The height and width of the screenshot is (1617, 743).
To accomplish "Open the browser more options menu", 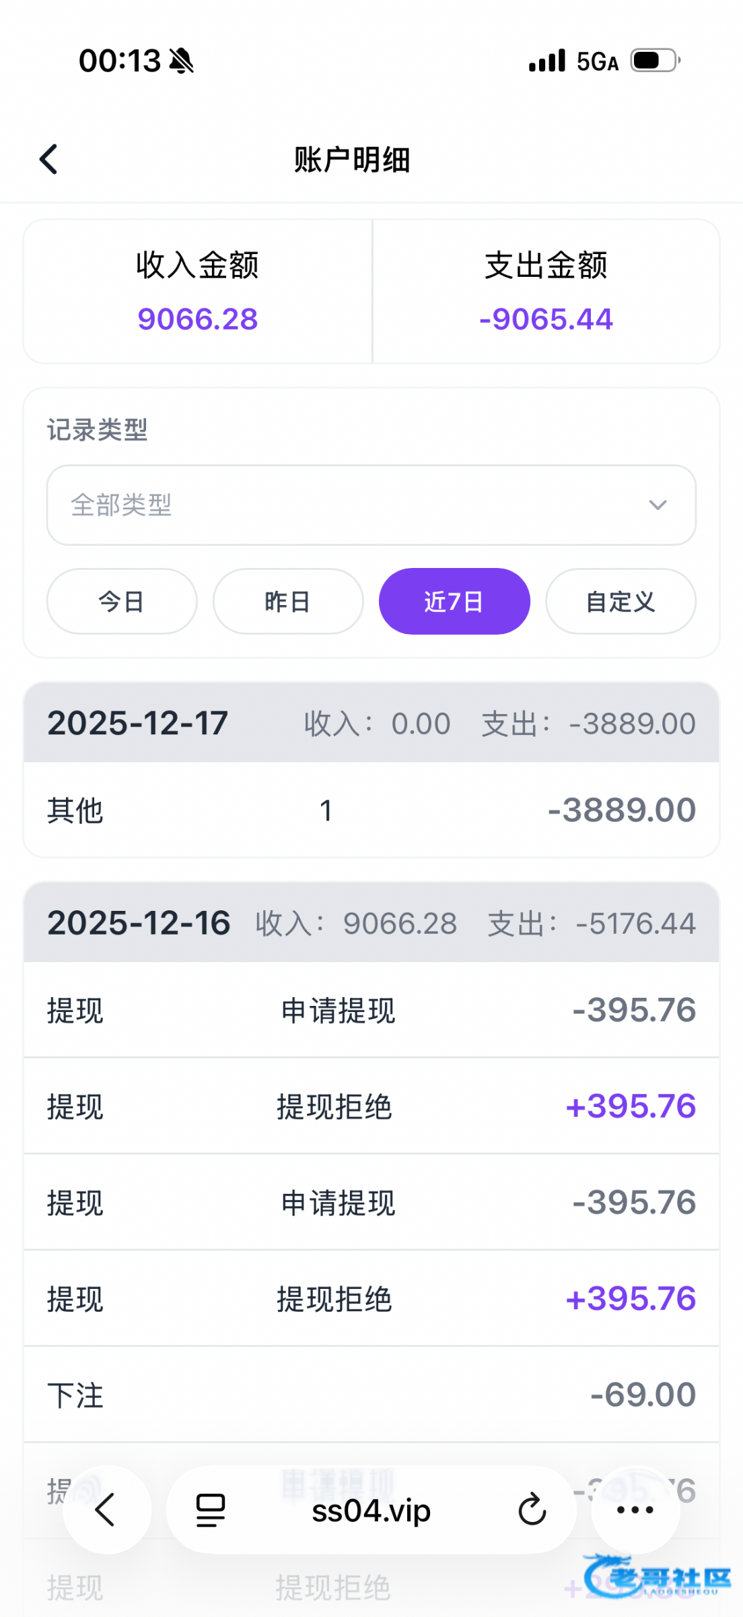I will [635, 1510].
